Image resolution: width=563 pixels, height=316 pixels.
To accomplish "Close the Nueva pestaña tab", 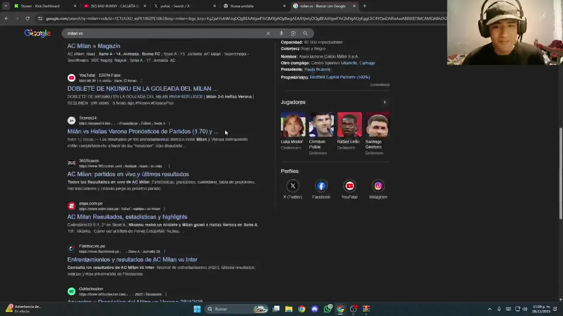I will pos(284,6).
